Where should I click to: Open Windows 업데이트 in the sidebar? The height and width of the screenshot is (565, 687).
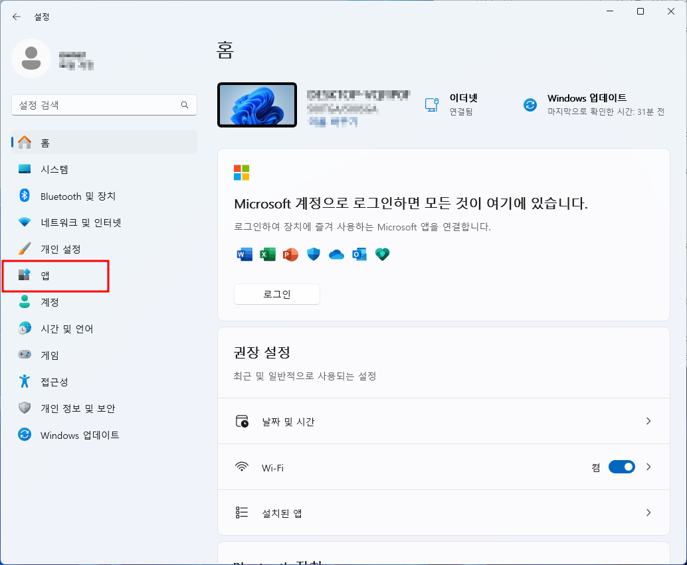tap(104, 435)
